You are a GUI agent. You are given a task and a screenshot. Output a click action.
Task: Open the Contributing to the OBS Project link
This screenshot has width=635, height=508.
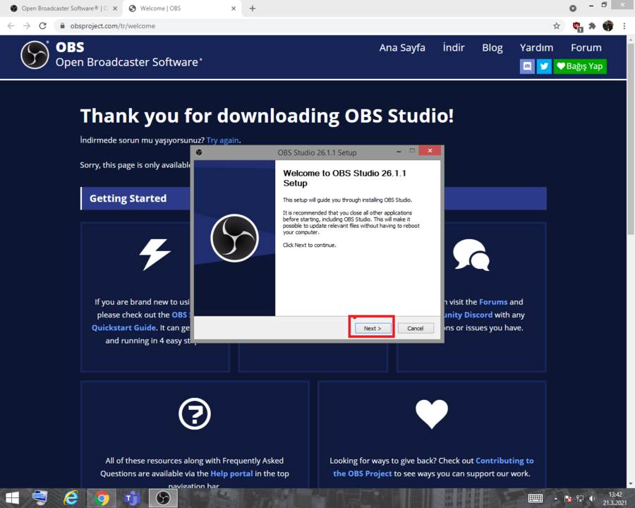pos(433,467)
